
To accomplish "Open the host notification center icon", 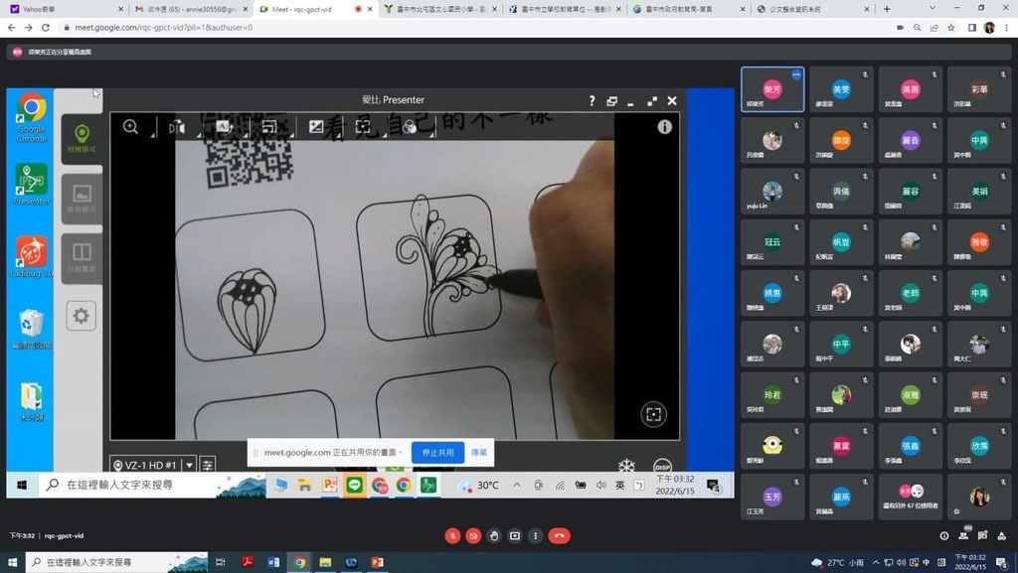I will coord(1002,563).
